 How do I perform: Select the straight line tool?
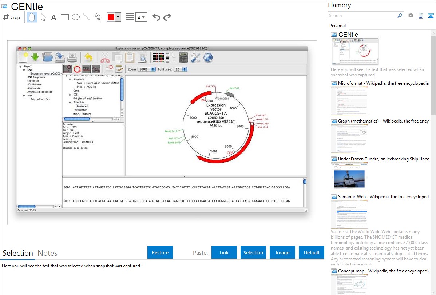pos(87,17)
